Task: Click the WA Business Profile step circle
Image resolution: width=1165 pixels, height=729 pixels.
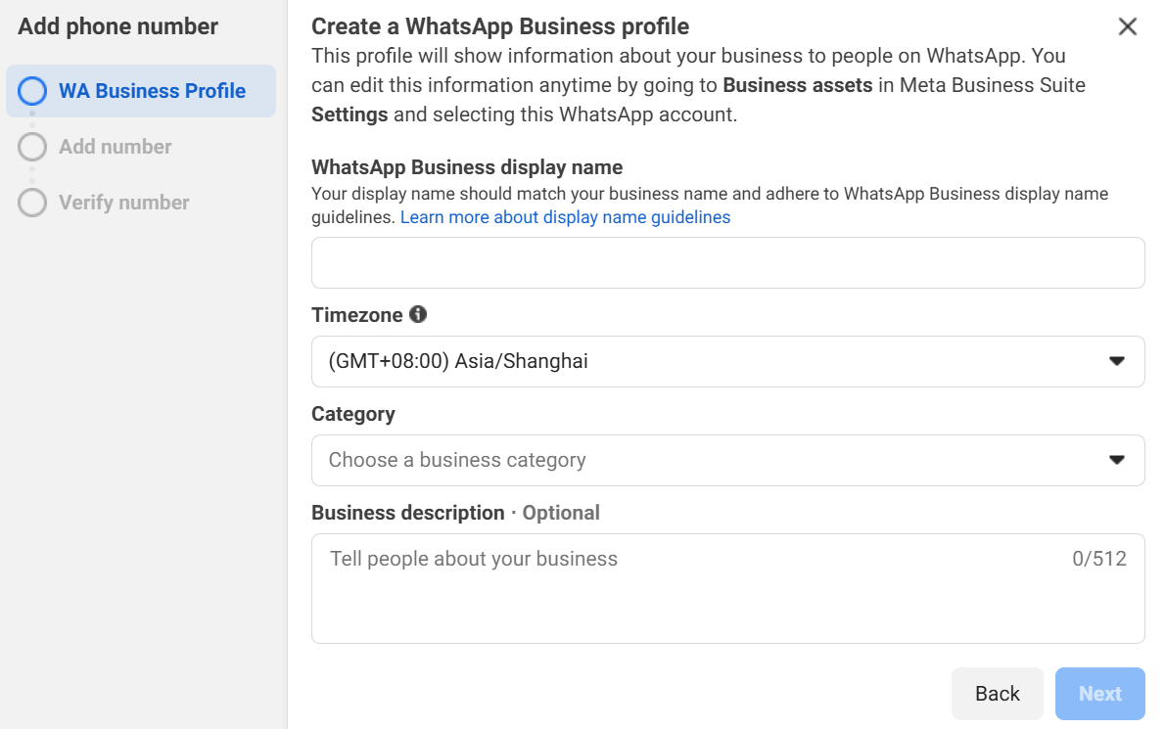Action: [32, 90]
